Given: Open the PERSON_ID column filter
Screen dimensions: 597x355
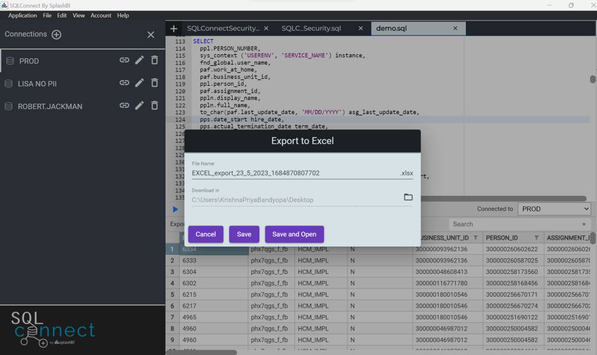Looking at the screenshot, I should 535,237.
